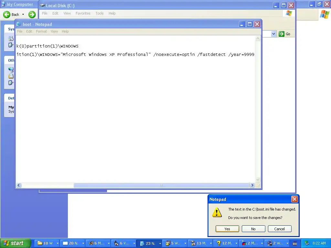The width and height of the screenshot is (331, 248).
Task: Click the keyboard icon on the taskbar
Action: tap(295, 243)
